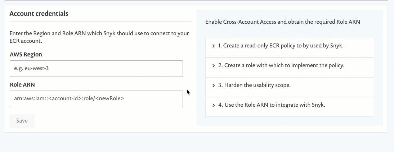394x152 pixels.
Task: Click the AWS Region input field
Action: click(96, 69)
